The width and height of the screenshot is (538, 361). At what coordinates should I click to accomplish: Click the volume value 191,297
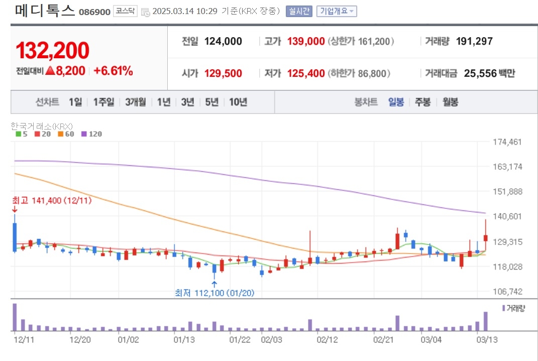[x=474, y=42]
